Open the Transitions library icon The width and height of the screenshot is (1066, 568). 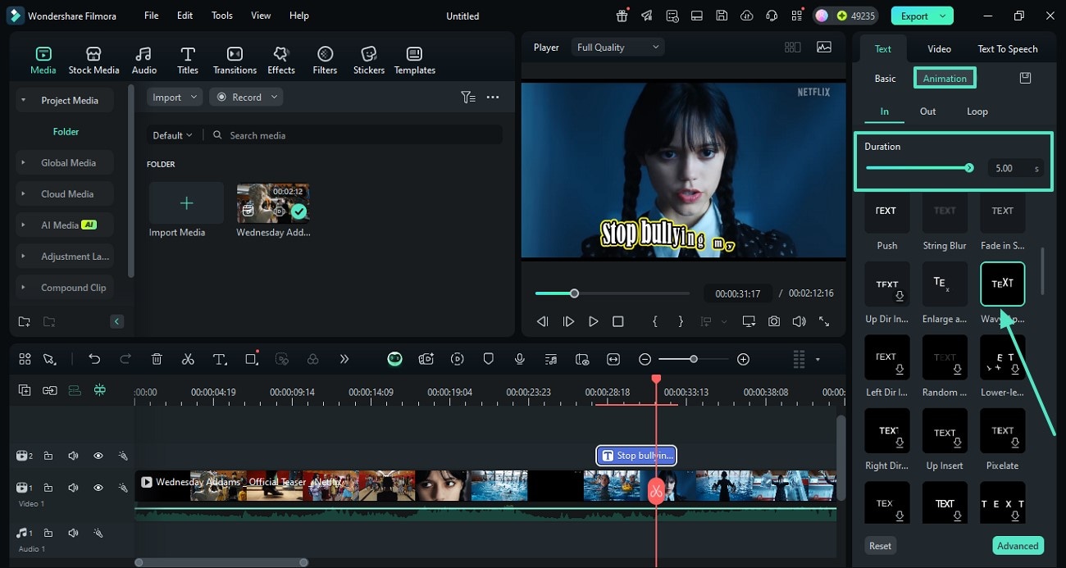235,60
